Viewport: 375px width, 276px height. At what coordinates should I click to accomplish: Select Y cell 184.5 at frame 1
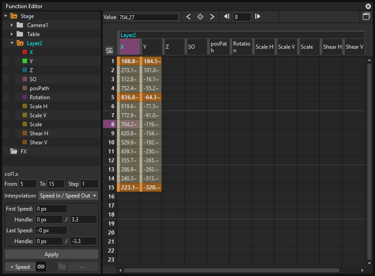152,61
